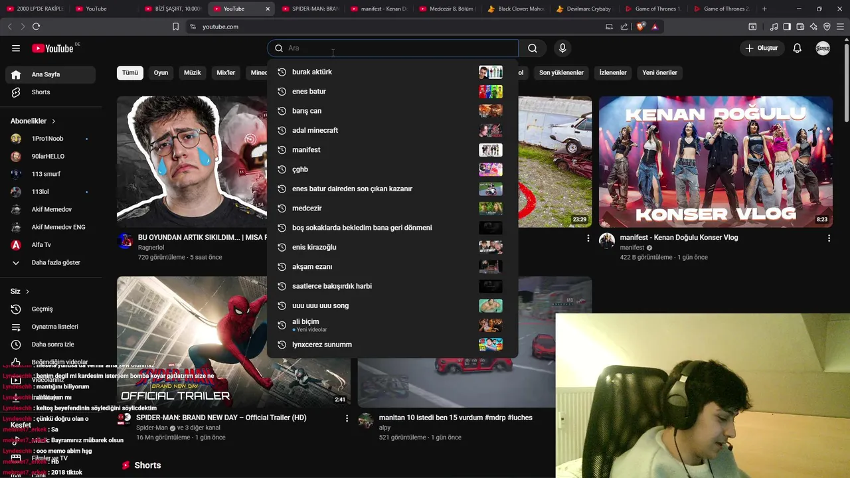The image size is (850, 478).
Task: Select the Mix'ler filter chip
Action: tap(226, 72)
